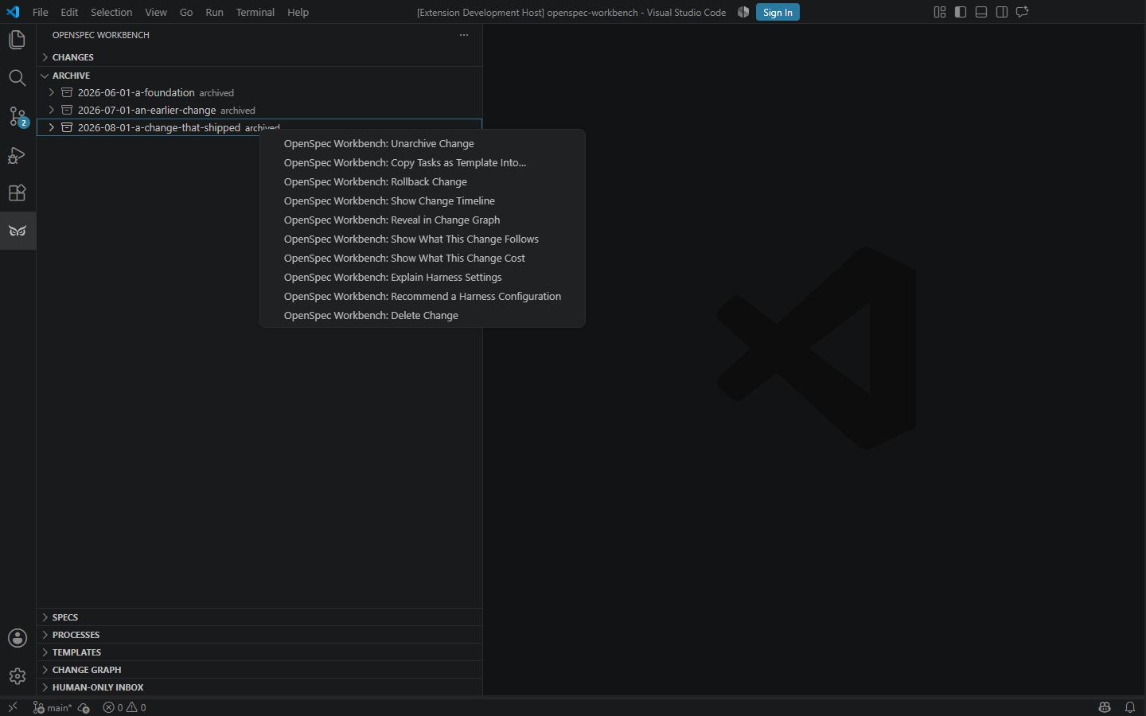The height and width of the screenshot is (716, 1146).
Task: Open the Terminal menu
Action: tap(255, 12)
